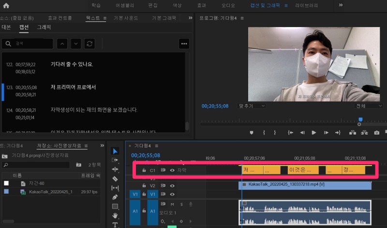This screenshot has width=387, height=228.
Task: Toggle visibility eye of C1 caption track
Action: tap(172, 170)
